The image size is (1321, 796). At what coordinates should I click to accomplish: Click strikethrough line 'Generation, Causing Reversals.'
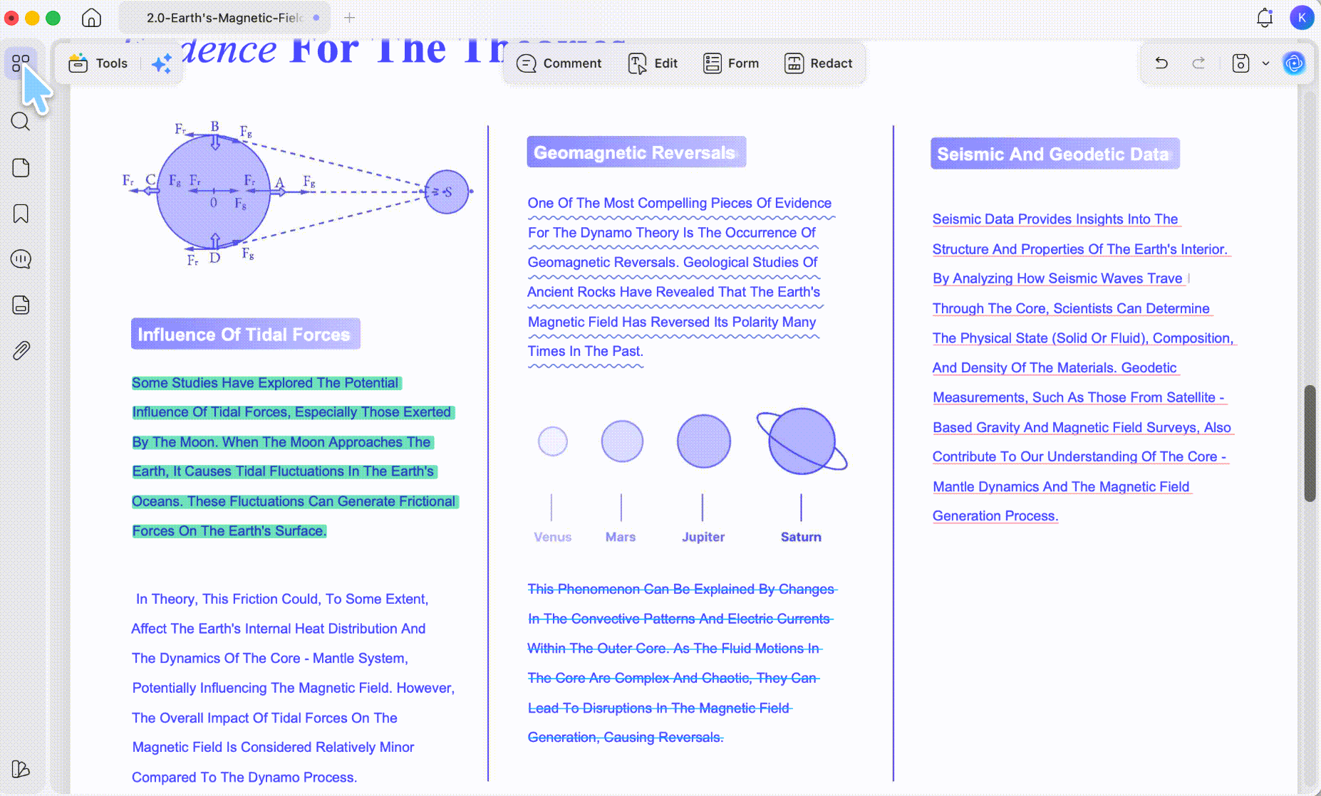[626, 738]
